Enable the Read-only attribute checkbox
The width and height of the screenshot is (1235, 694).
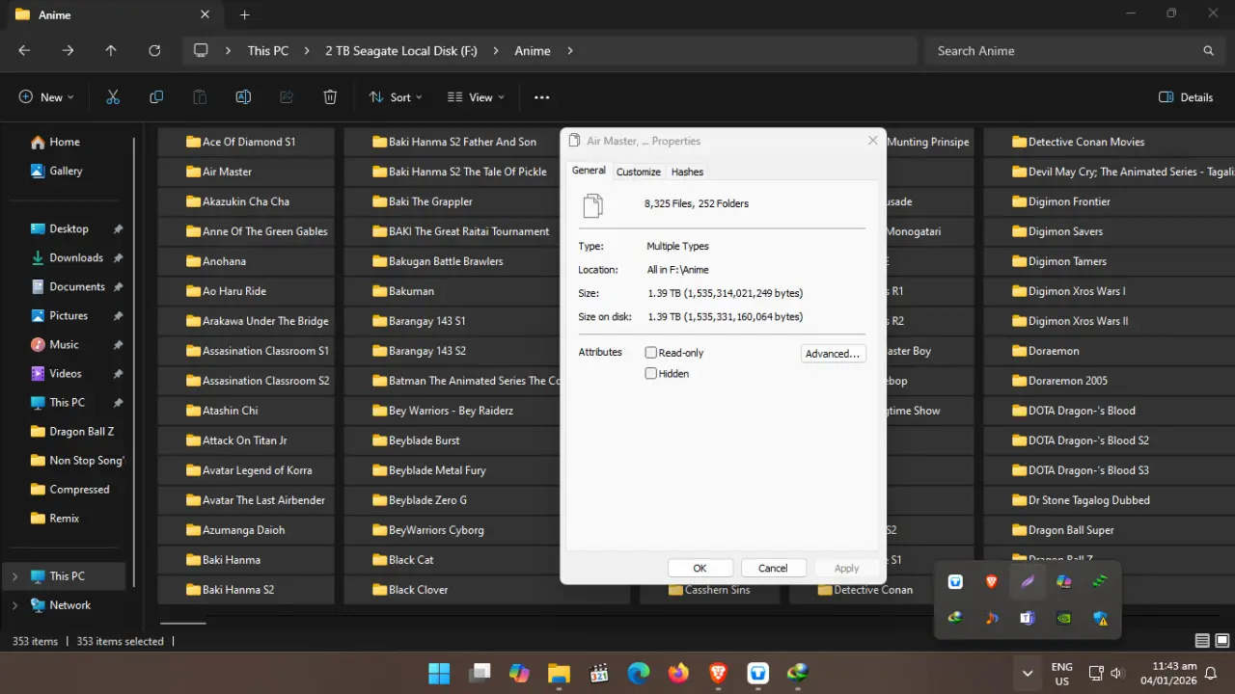pos(651,353)
